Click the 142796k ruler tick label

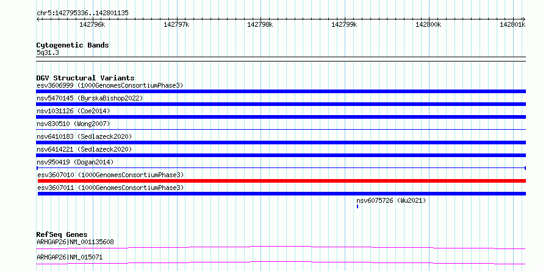[x=93, y=24]
